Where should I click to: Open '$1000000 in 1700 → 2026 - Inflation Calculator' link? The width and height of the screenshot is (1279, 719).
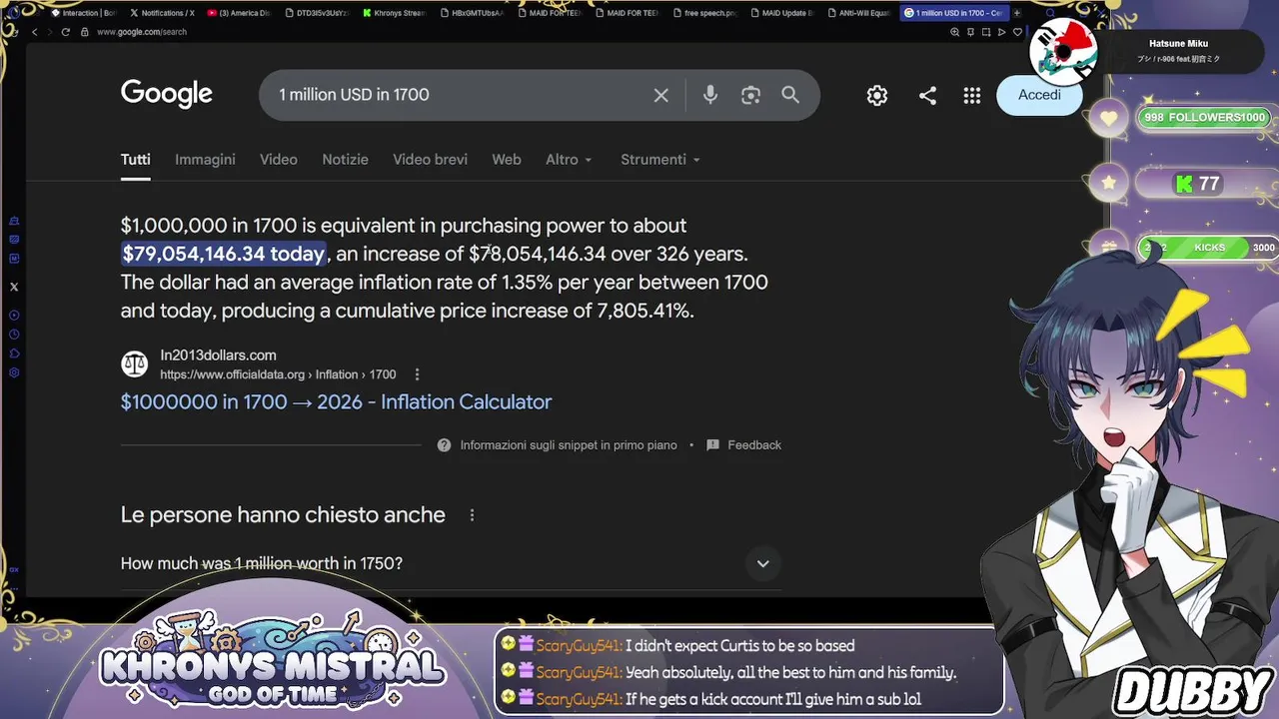click(x=336, y=402)
